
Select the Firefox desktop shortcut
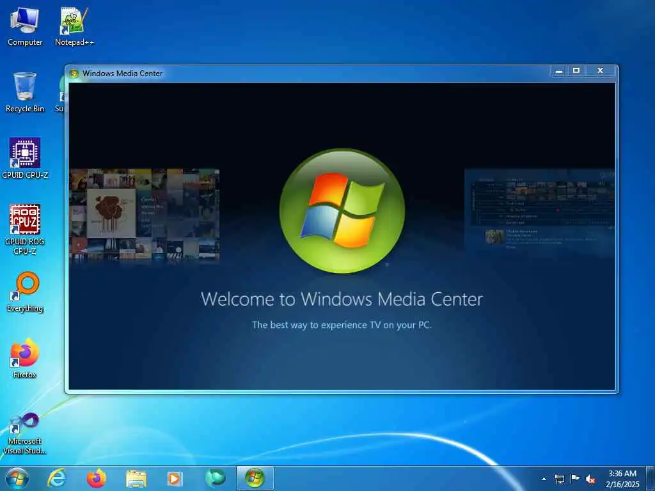(x=25, y=358)
